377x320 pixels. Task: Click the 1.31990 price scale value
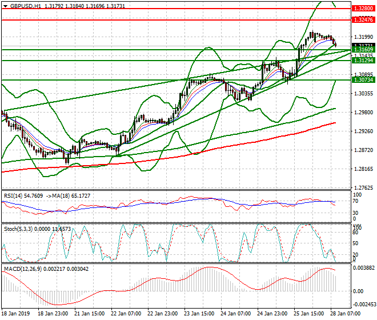point(364,37)
